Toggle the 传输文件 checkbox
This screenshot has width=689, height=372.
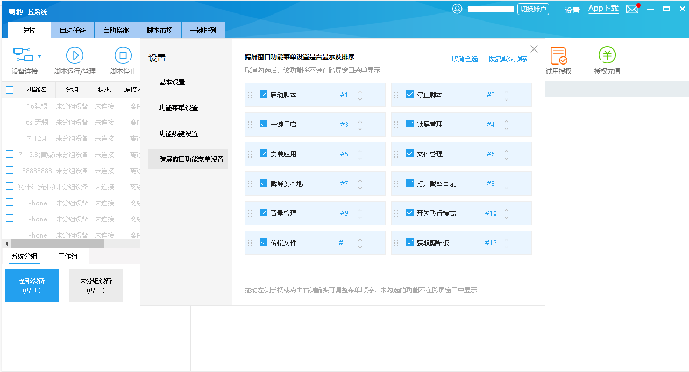point(264,242)
